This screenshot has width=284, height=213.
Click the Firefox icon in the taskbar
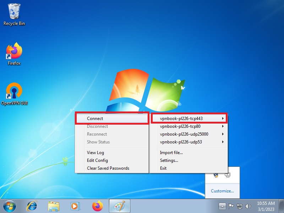pos(97,206)
